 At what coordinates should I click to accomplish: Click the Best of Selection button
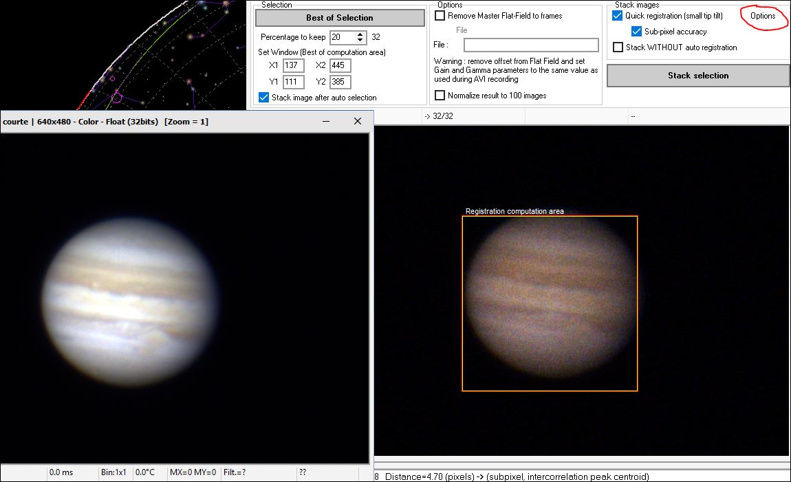(340, 18)
